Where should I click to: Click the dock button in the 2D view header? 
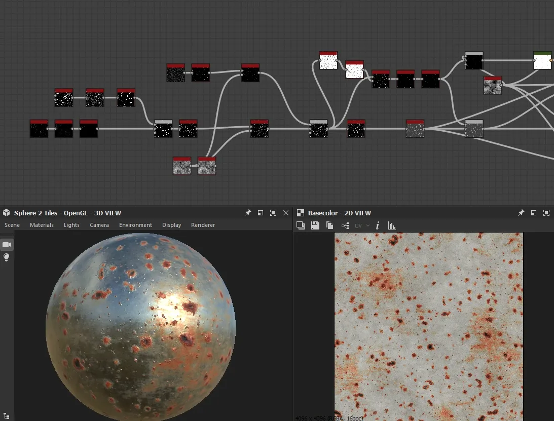pos(533,213)
